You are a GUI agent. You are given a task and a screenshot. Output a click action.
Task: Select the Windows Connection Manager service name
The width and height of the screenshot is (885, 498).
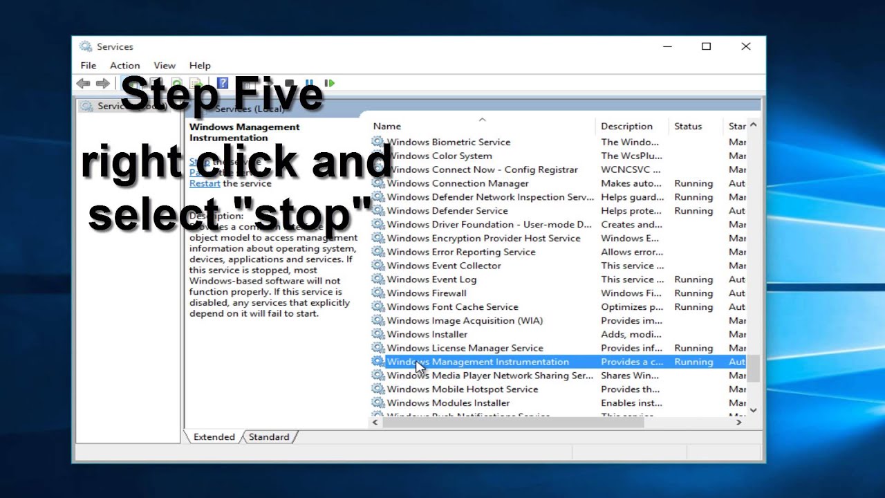pyautogui.click(x=458, y=183)
